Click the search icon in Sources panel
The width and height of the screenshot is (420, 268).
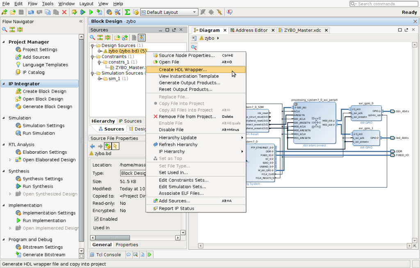(93, 38)
